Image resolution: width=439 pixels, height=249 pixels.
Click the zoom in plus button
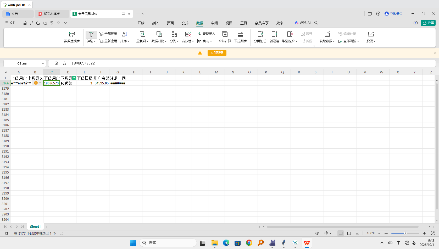point(424,233)
